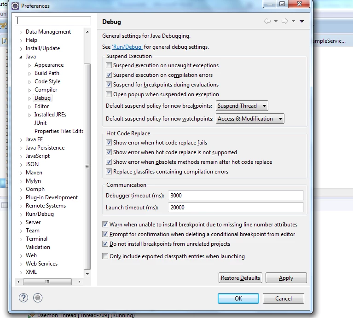The width and height of the screenshot is (353, 318).
Task: Toggle Replace classfiles containing compilation errors
Action: point(109,172)
